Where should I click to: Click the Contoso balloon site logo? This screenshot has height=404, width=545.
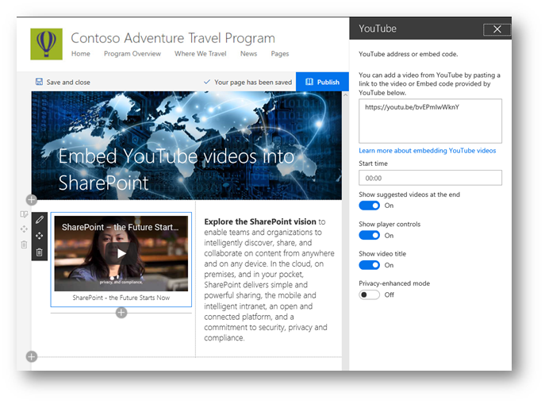pyautogui.click(x=46, y=44)
